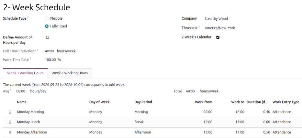The height and width of the screenshot is (138, 302).
Task: Edit Work from 13:00 in Monday Afternoon
Action: [208, 132]
